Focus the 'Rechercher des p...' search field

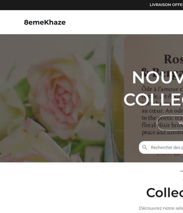[x=161, y=147]
